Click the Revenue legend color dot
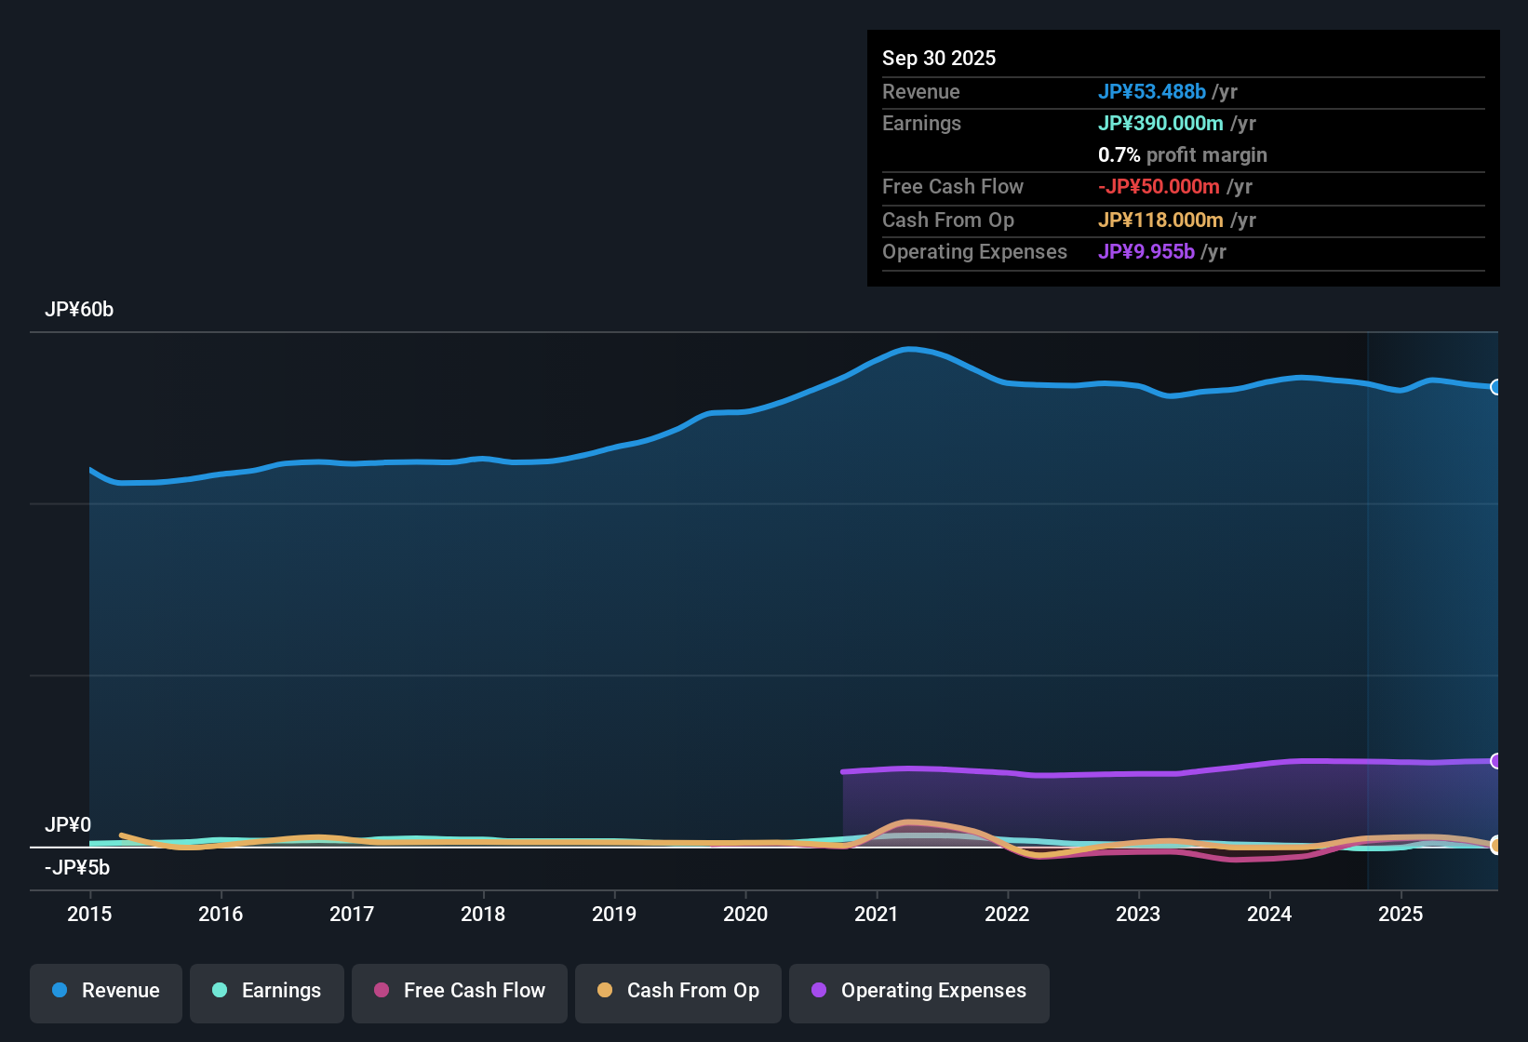 60,991
